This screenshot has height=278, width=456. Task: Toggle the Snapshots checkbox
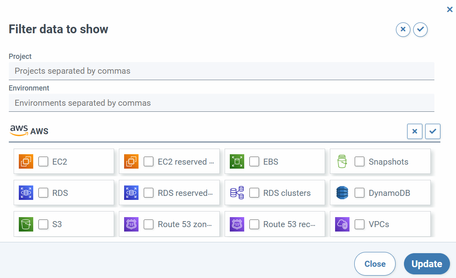click(x=360, y=161)
